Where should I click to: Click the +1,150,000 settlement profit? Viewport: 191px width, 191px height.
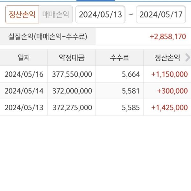(x=170, y=74)
